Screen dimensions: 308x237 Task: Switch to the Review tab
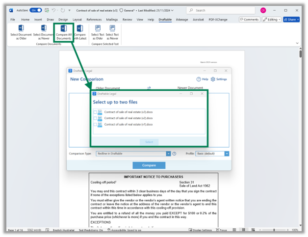(128, 20)
